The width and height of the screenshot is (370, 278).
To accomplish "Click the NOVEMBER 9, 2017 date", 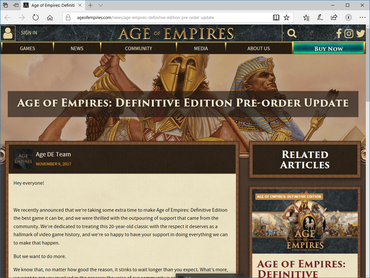I will [54, 164].
